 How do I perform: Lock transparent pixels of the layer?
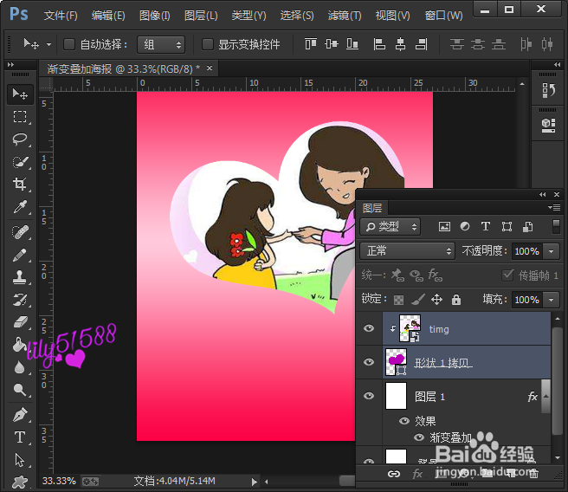pos(398,300)
